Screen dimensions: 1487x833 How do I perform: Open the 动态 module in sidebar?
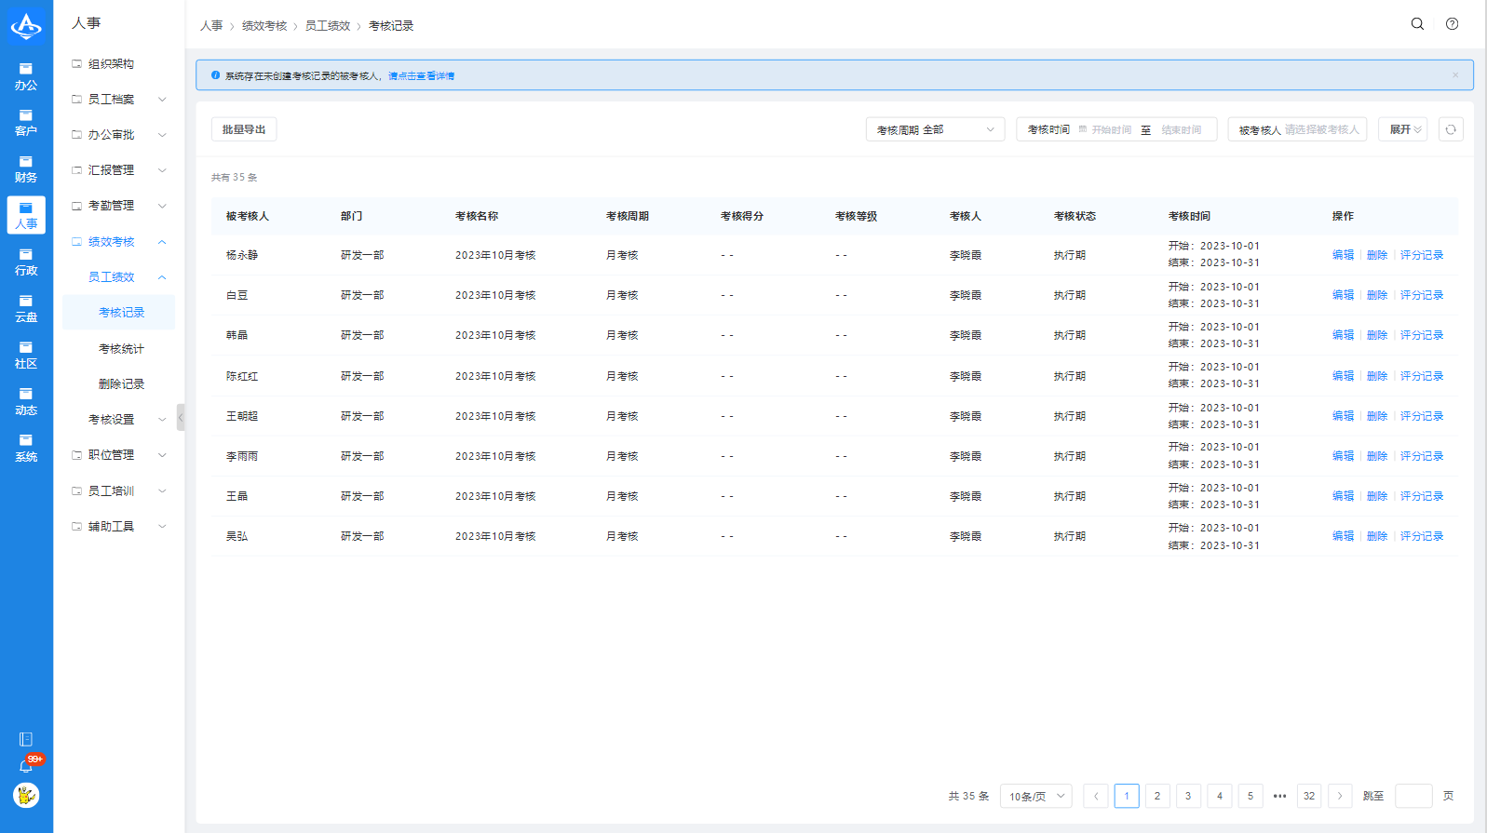26,401
